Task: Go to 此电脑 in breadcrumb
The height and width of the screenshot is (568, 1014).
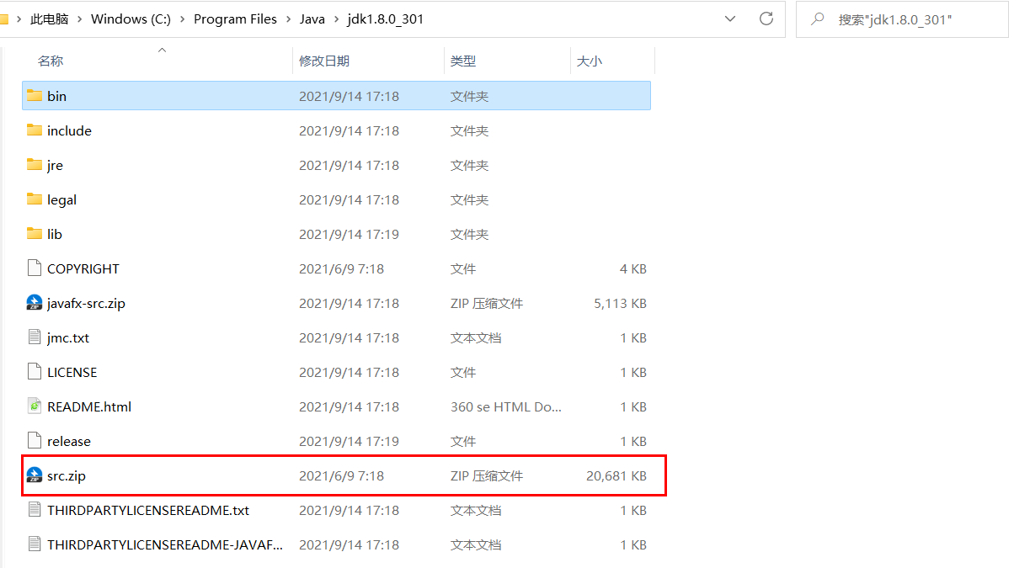Action: click(49, 19)
